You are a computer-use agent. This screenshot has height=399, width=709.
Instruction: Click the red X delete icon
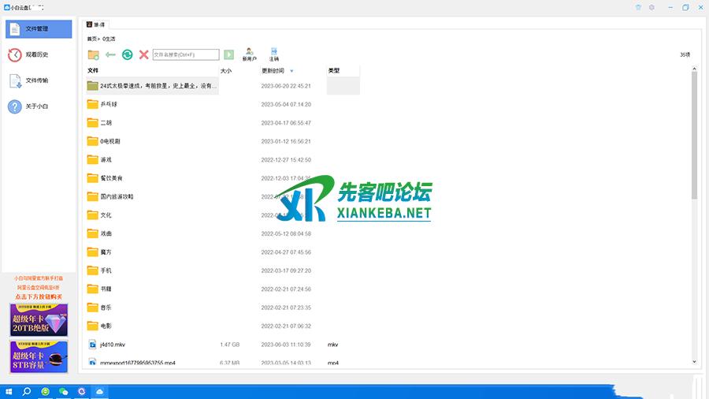pos(143,54)
